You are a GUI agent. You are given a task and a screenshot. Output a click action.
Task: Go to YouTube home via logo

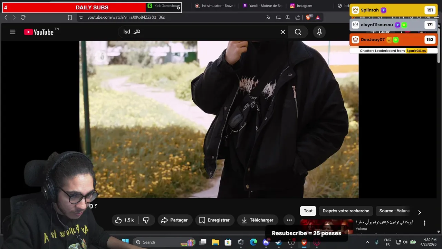tap(39, 32)
